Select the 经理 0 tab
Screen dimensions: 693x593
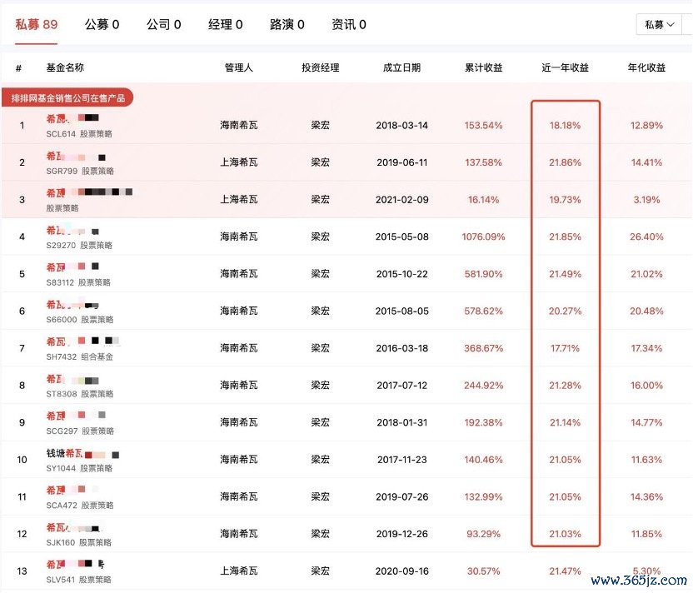coord(225,25)
